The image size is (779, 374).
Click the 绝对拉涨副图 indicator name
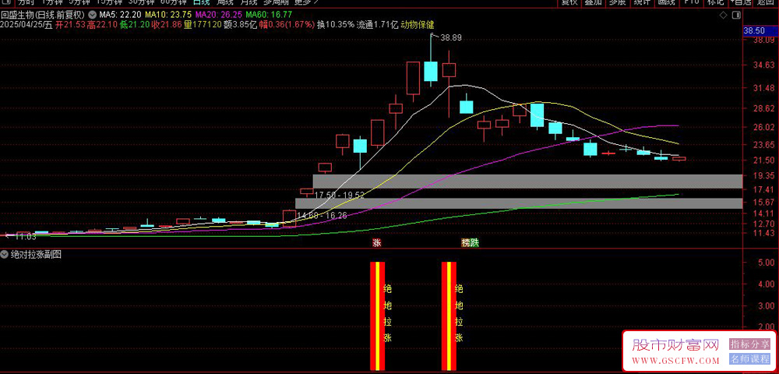coord(36,255)
